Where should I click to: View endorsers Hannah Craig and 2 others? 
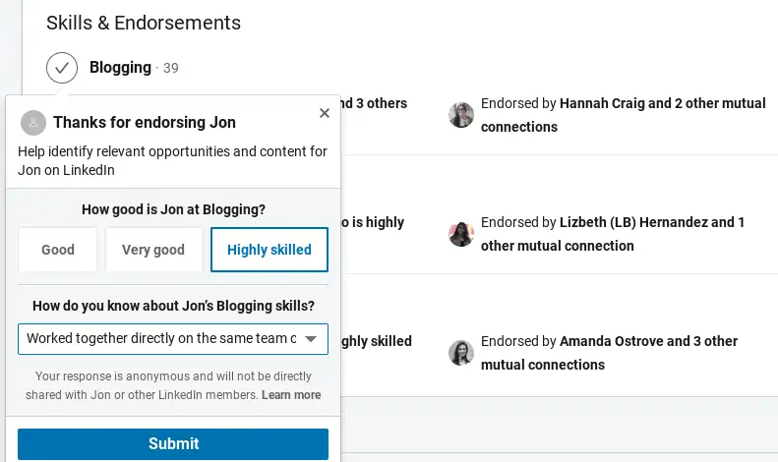623,115
